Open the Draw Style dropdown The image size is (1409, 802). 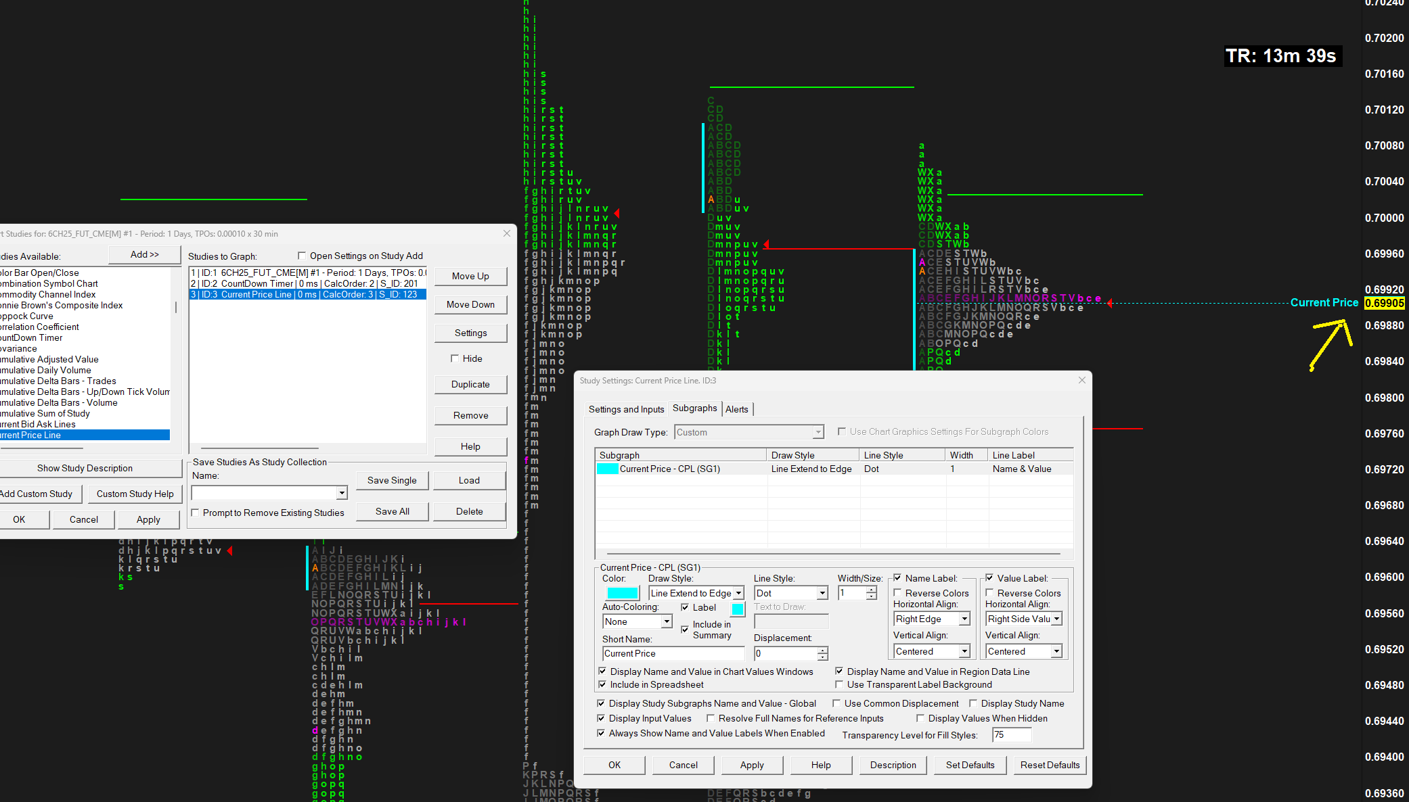pyautogui.click(x=738, y=593)
